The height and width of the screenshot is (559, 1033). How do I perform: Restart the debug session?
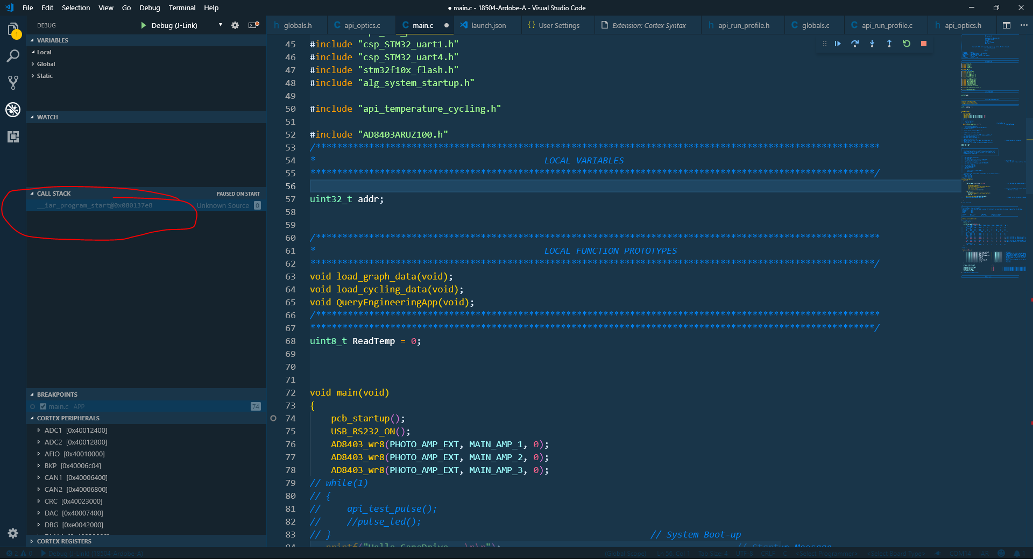point(907,44)
